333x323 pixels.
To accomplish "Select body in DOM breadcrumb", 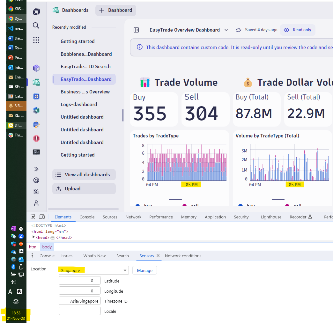I will 47,247.
